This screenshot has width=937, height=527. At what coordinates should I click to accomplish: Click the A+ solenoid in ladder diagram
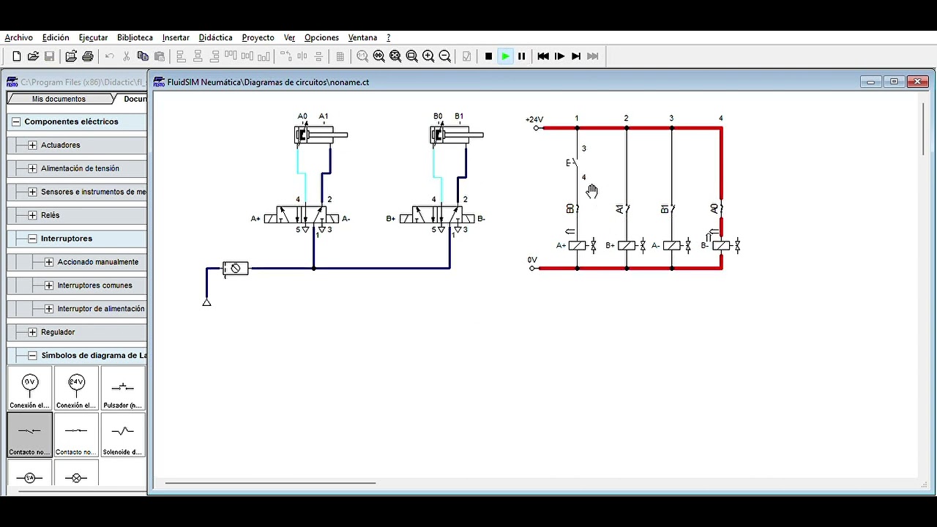(577, 245)
